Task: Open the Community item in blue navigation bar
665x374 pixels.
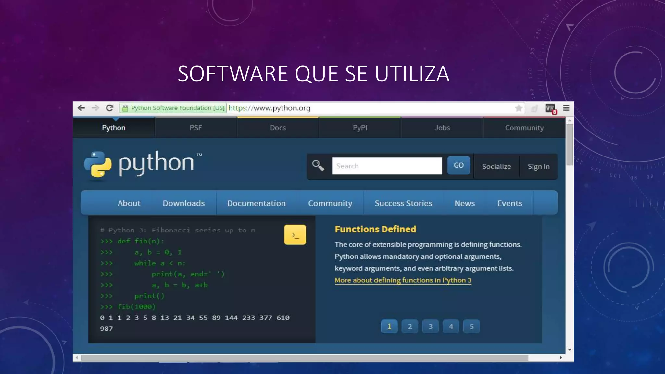Action: (330, 203)
